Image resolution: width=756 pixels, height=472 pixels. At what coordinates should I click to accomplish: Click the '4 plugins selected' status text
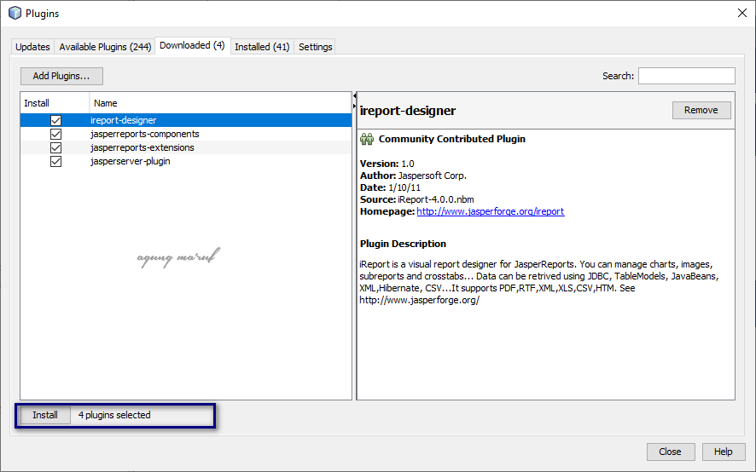coord(114,415)
